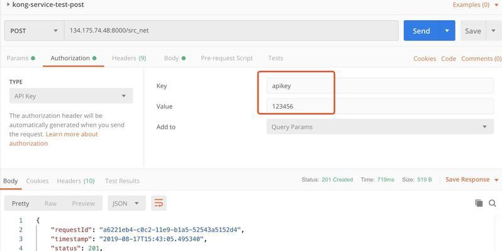This screenshot has width=502, height=251.
Task: Click the request URL field
Action: [x=231, y=31]
